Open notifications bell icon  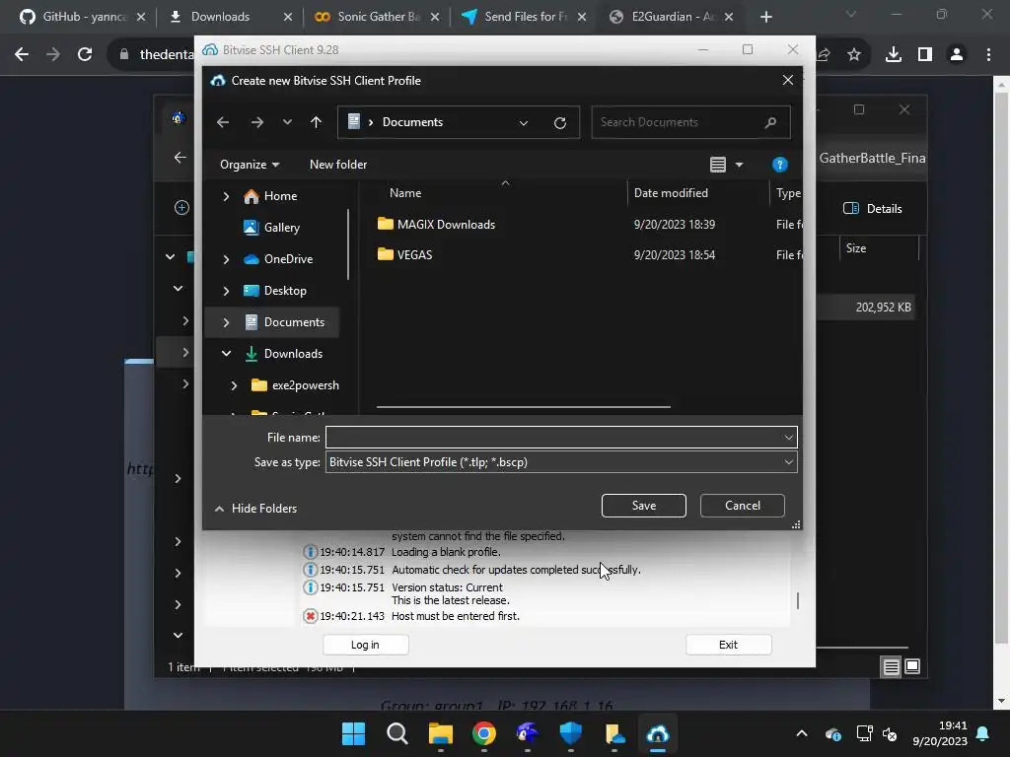coord(983,733)
